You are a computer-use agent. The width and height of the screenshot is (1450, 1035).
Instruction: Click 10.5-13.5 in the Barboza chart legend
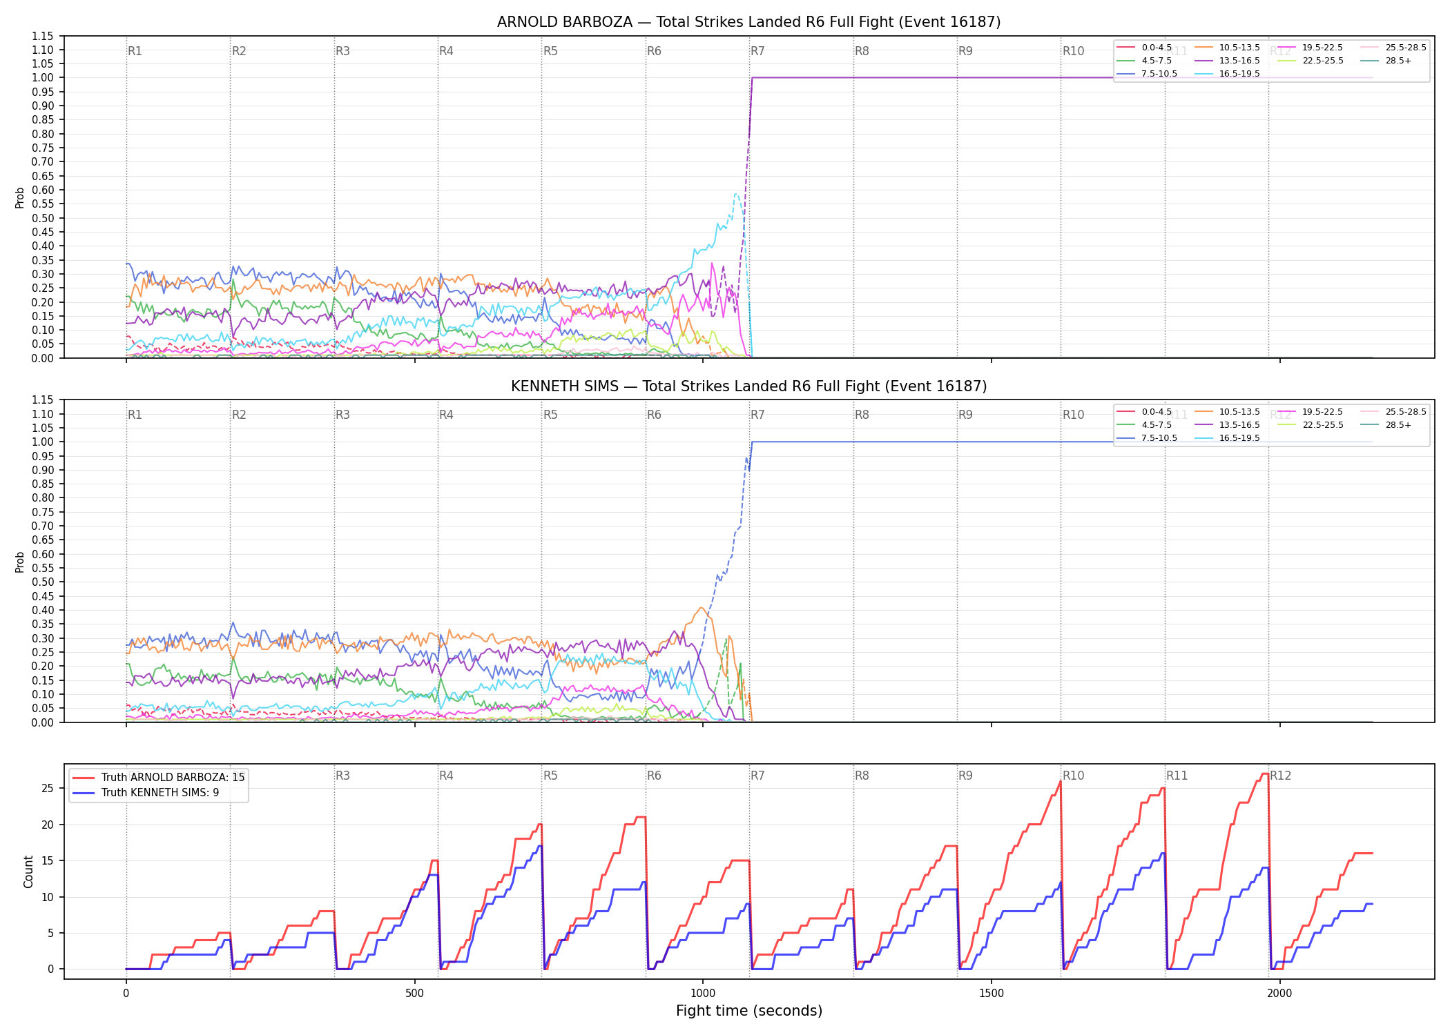pyautogui.click(x=1239, y=48)
